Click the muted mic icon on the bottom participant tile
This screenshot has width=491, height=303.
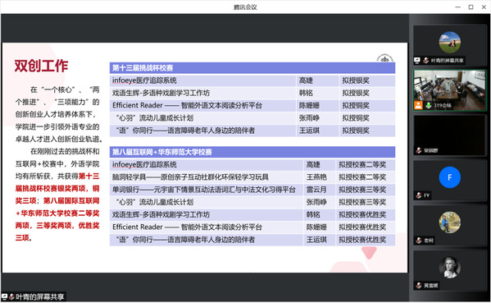419,286
